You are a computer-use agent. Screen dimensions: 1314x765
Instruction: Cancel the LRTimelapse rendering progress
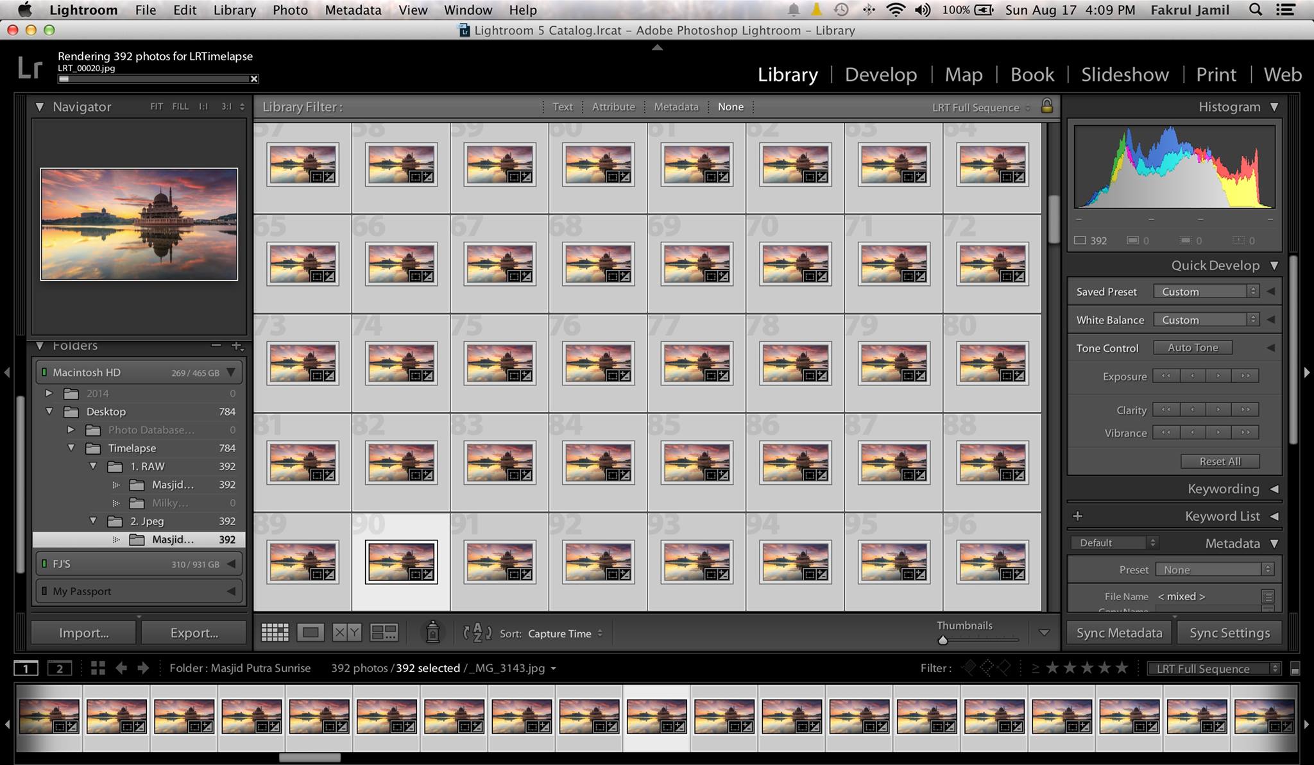(254, 79)
